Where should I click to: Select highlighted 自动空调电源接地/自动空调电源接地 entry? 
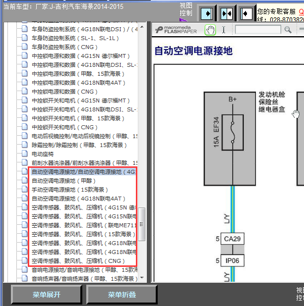[83, 172]
